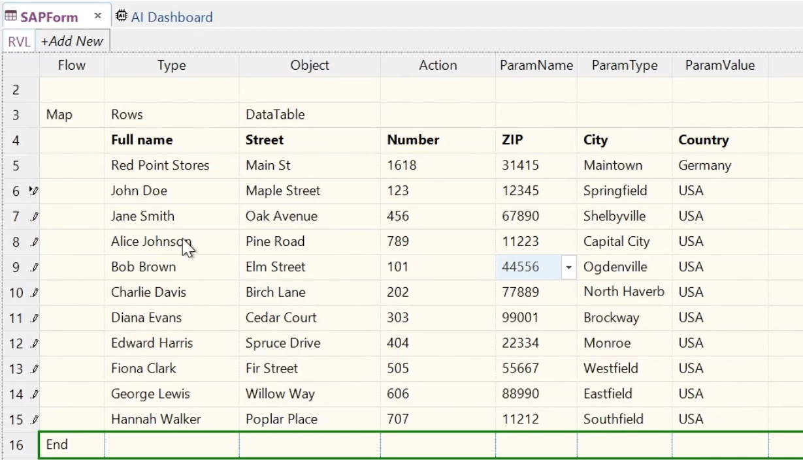Image resolution: width=803 pixels, height=460 pixels.
Task: Close the SAPForm tab
Action: (x=97, y=16)
